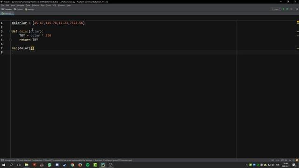Viewport: 299px width, 168px height.
Task: Click the Youtube project breadcrumb
Action: tap(7, 9)
